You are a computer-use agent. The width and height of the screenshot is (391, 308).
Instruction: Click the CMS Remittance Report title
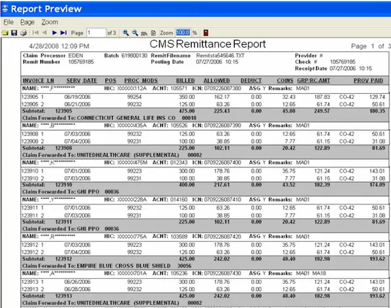(x=207, y=44)
